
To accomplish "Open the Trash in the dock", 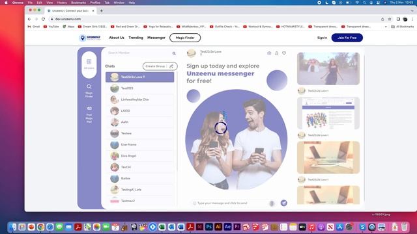I will tap(404, 227).
